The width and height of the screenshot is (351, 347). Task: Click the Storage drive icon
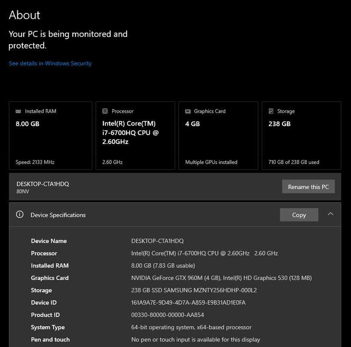pyautogui.click(x=271, y=111)
